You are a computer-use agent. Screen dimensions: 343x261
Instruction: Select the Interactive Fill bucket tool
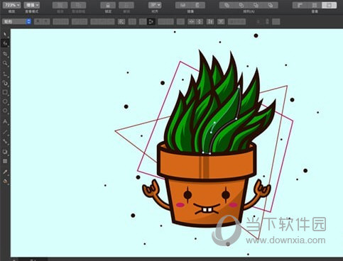5,182
